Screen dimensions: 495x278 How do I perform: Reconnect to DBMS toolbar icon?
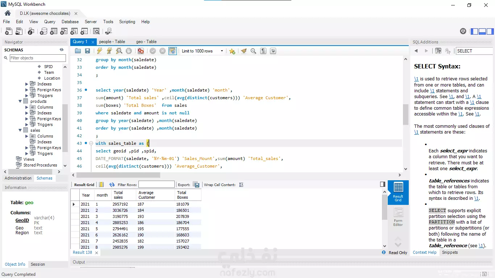click(x=108, y=31)
